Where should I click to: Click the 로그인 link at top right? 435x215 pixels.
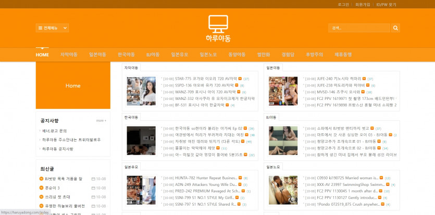pyautogui.click(x=343, y=4)
